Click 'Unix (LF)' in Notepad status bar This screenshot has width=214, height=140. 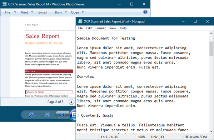158,137
